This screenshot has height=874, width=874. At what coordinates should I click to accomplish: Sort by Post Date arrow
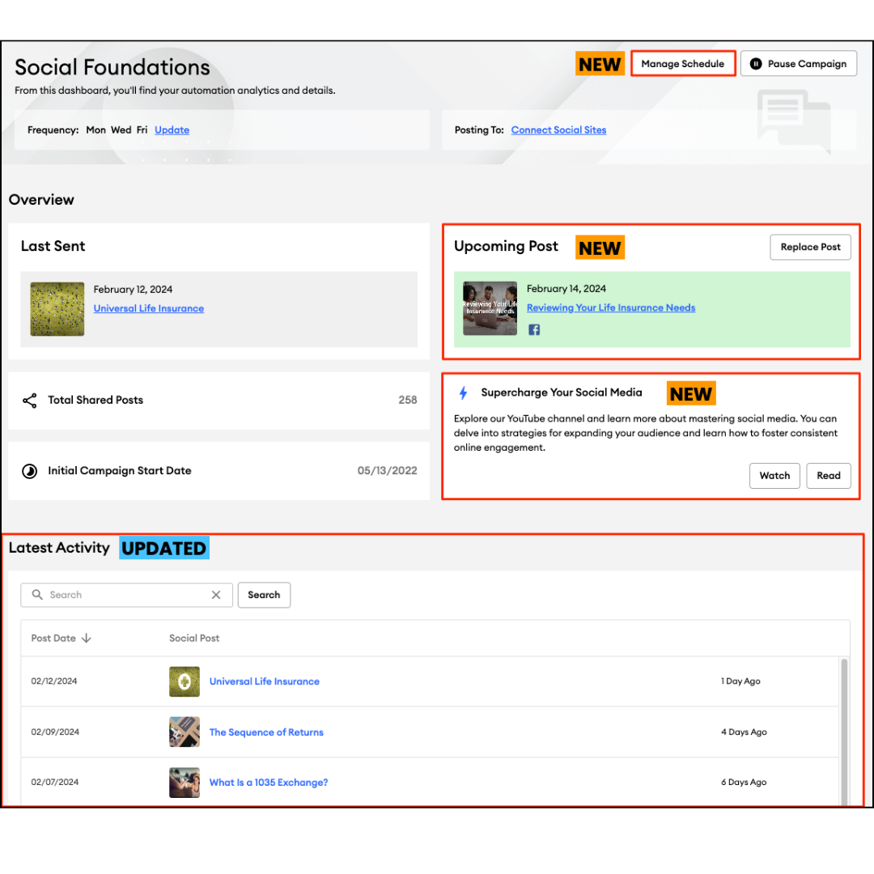87,639
